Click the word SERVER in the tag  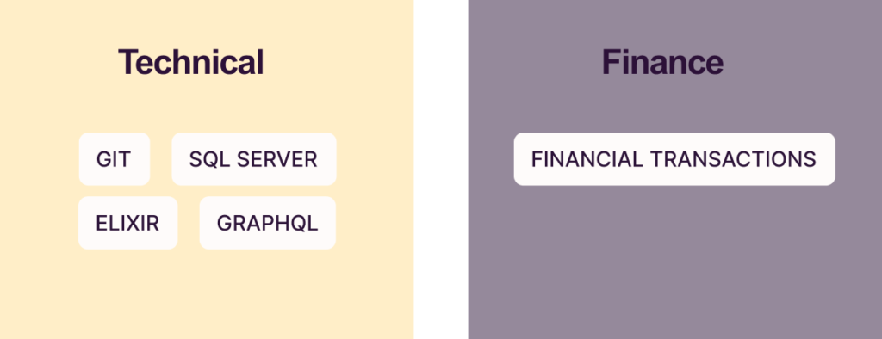pos(276,160)
